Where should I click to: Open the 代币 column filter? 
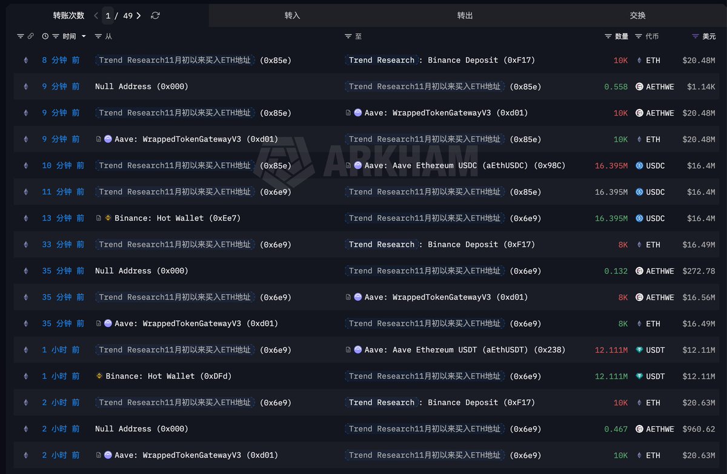[x=639, y=36]
